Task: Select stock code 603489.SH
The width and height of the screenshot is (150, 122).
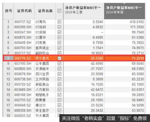Action: [23, 90]
